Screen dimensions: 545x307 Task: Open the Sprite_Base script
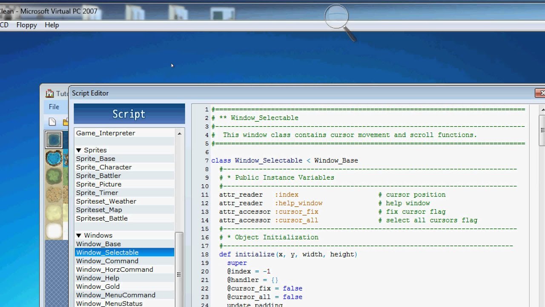point(125,159)
